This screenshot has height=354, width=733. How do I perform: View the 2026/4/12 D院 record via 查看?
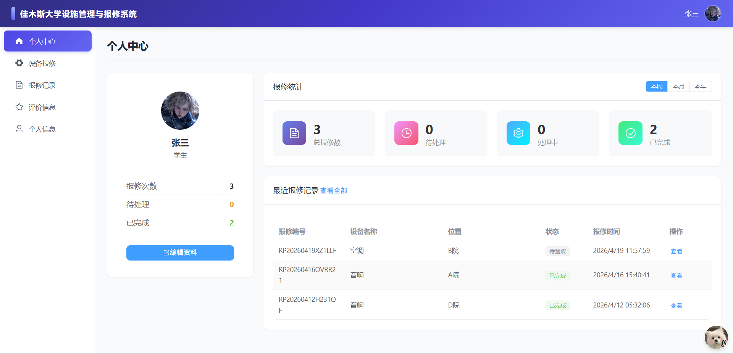pos(676,306)
